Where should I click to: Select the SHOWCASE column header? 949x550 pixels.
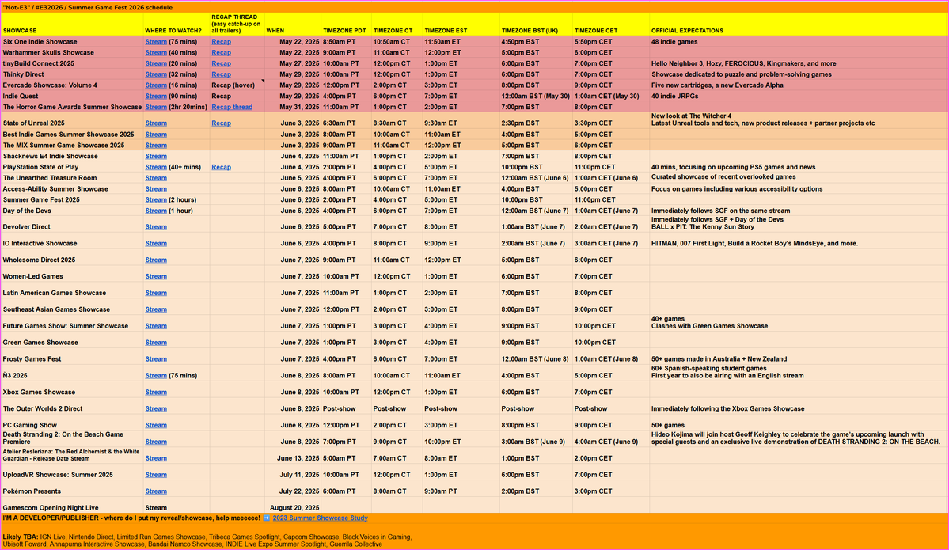coord(72,25)
